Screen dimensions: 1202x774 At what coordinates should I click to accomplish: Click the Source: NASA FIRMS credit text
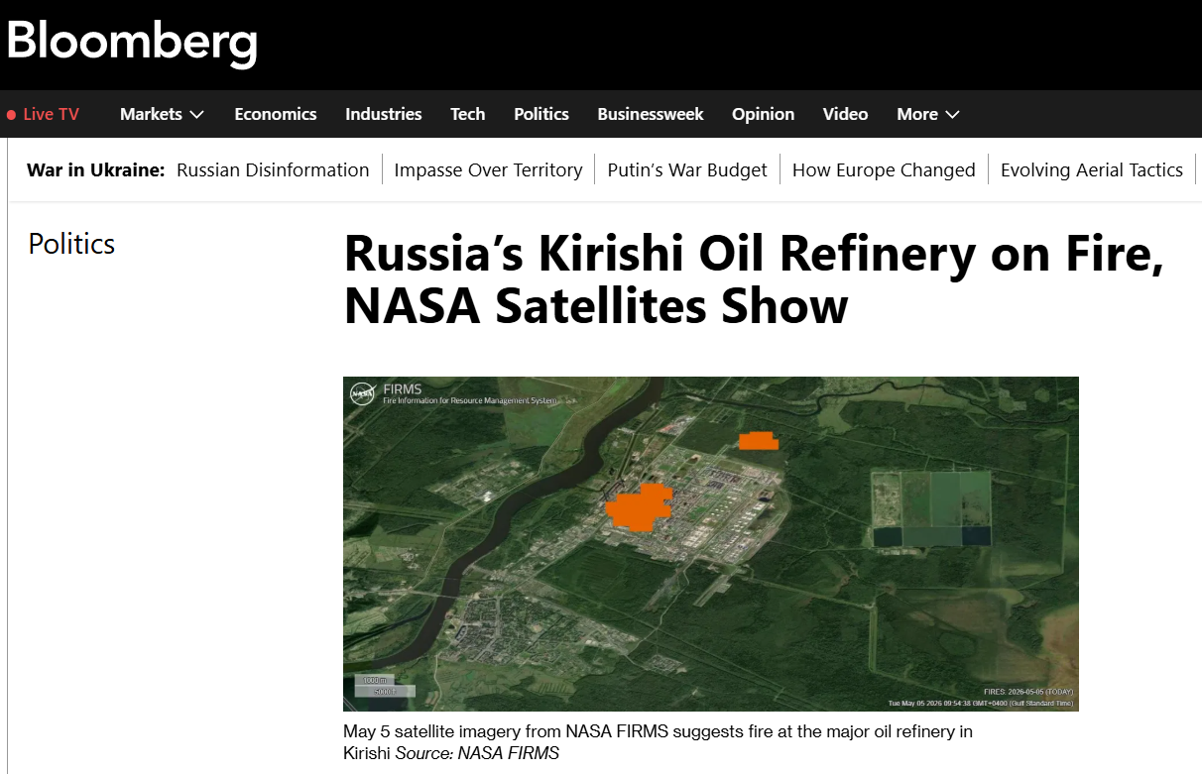(x=477, y=753)
